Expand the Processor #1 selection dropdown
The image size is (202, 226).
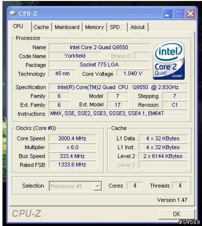pos(97,186)
